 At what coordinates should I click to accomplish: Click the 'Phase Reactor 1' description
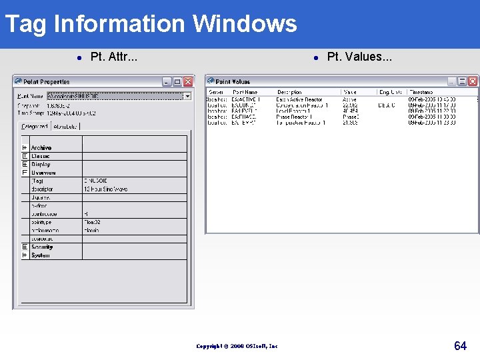point(294,117)
